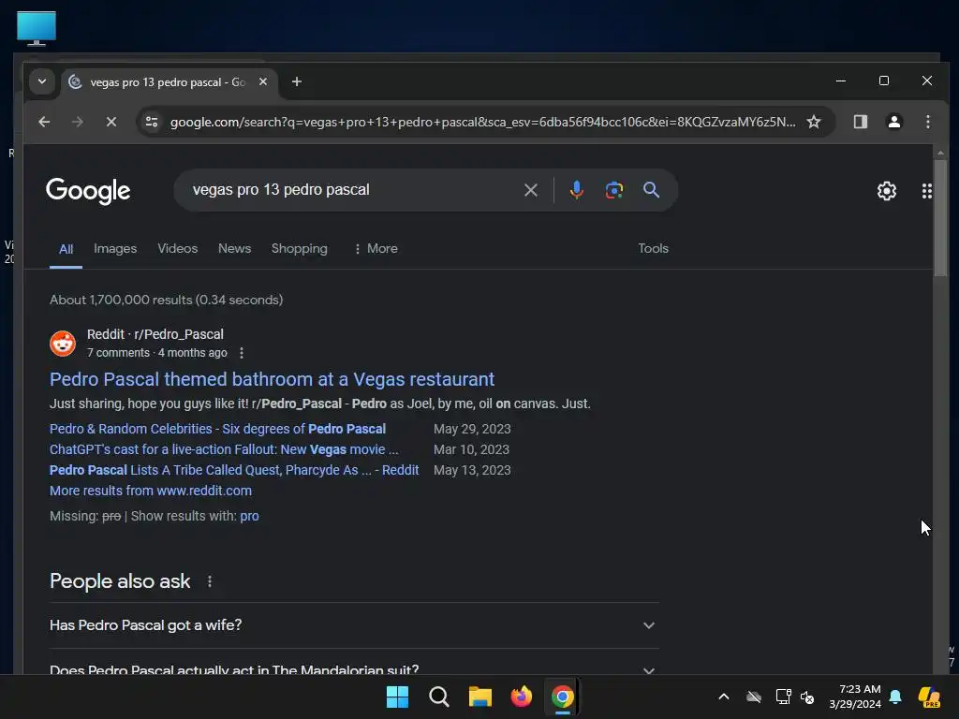Open the Reddit result's three-dot options

coord(242,353)
